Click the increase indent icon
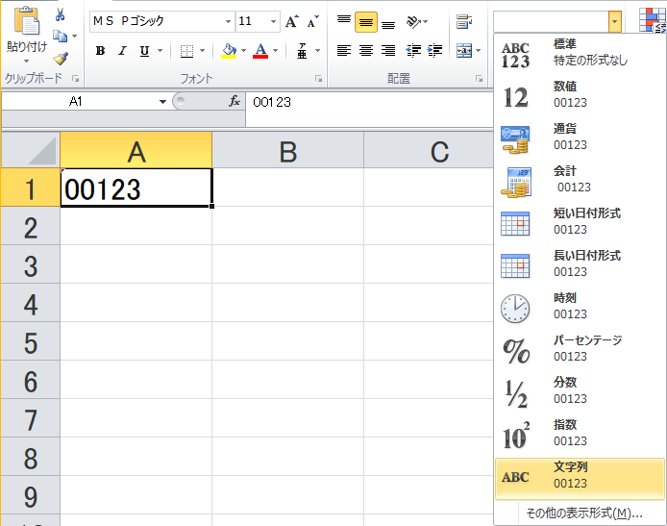Viewport: 667px width, 526px height. [434, 51]
